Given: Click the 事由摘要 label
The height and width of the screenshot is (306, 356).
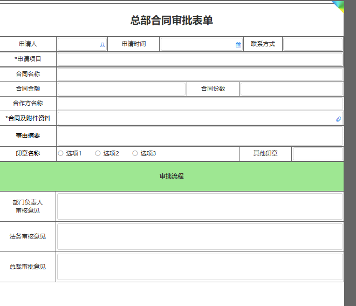Looking at the screenshot, I should click(x=28, y=135).
